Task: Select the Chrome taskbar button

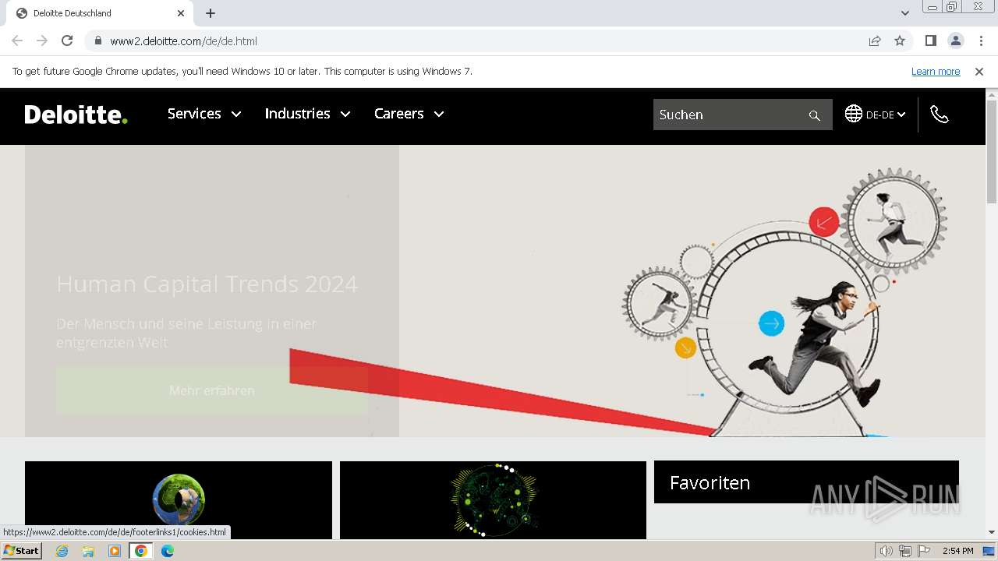Action: point(141,551)
